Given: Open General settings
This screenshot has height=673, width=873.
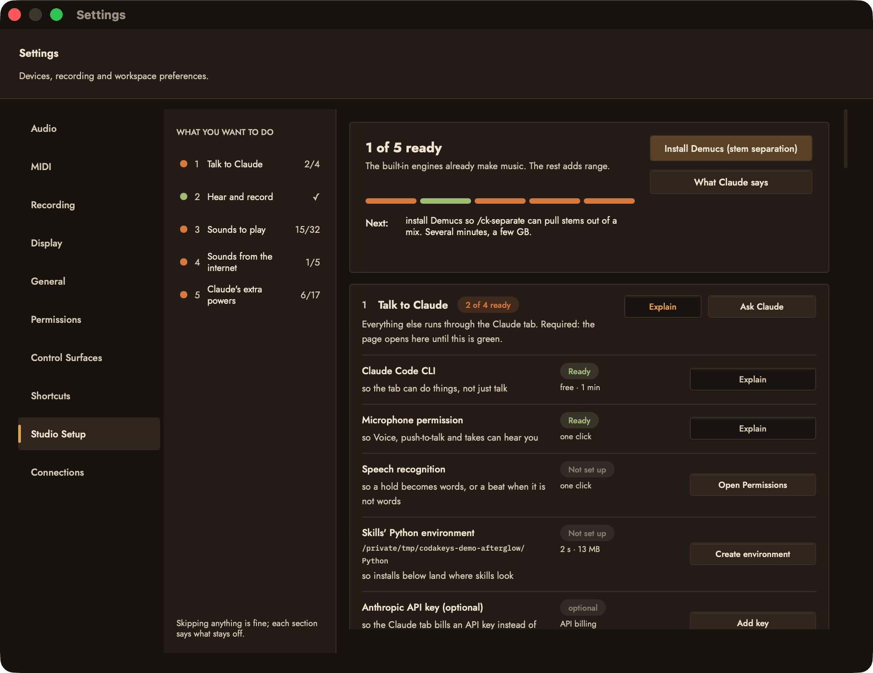Looking at the screenshot, I should 89,281.
